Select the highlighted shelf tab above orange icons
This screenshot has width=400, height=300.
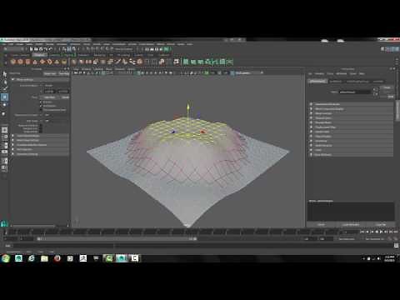point(39,55)
